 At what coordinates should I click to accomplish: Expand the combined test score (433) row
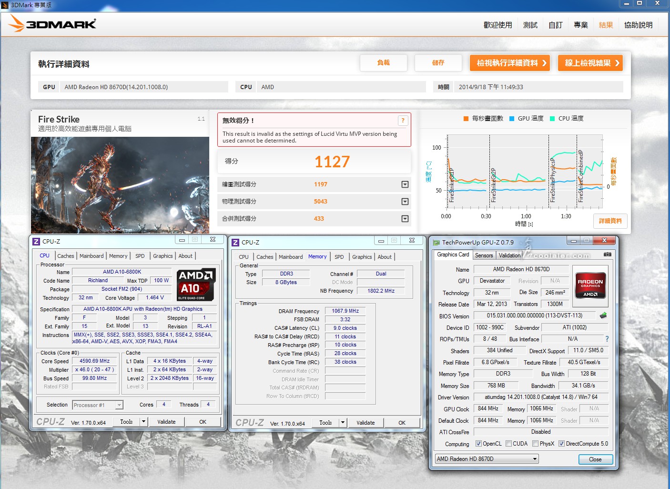405,219
